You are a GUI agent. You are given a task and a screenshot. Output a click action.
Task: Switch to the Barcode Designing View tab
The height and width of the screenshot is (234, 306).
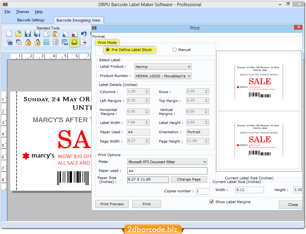pyautogui.click(x=78, y=20)
